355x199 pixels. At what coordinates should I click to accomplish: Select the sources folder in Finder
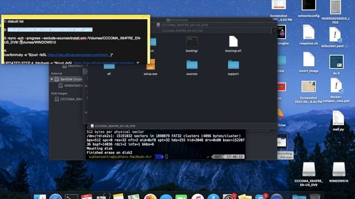[x=192, y=67]
